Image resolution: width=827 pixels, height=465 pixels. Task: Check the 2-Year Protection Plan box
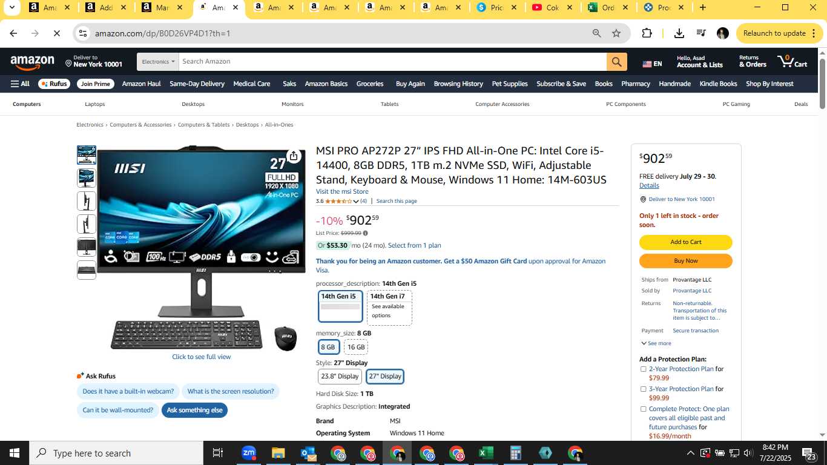643,369
